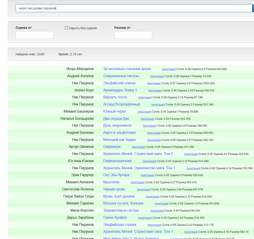Open 'Хранитель Мечей. Одиночество мага. Том 1'

[x=139, y=168]
